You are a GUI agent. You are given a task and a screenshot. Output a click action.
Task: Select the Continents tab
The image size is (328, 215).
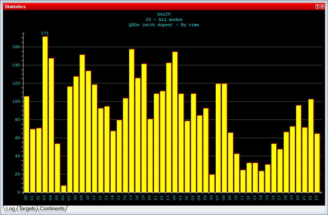coord(52,209)
